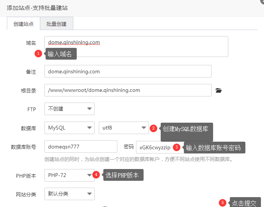264x207 pixels.
Task: Click the PHP版本 field label
Action: 26,176
